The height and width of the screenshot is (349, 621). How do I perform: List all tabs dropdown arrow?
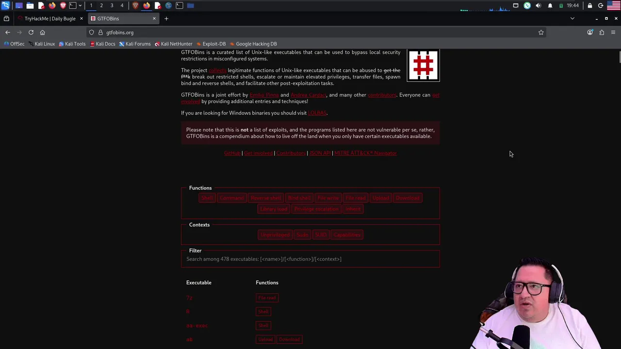click(x=572, y=18)
